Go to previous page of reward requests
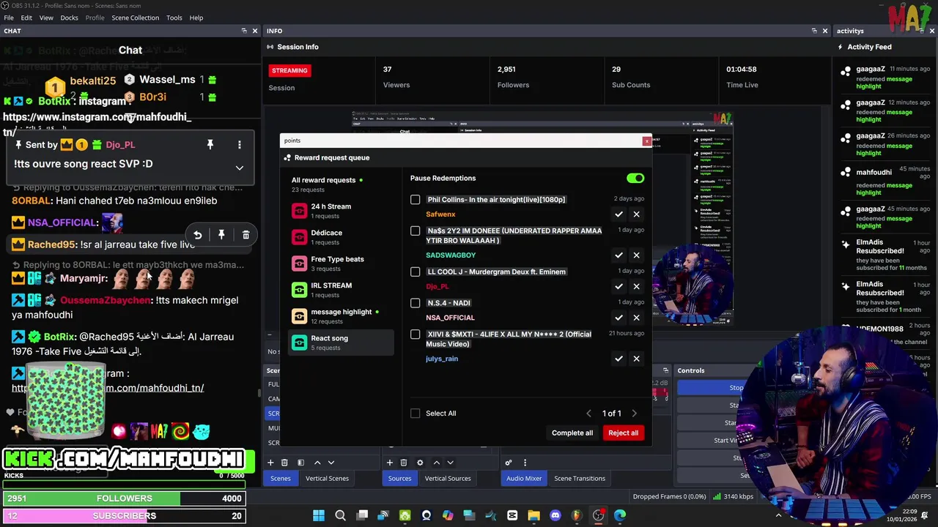The image size is (938, 527). [x=588, y=414]
